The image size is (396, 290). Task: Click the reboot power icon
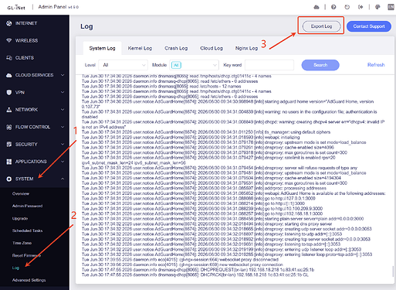(347, 7)
